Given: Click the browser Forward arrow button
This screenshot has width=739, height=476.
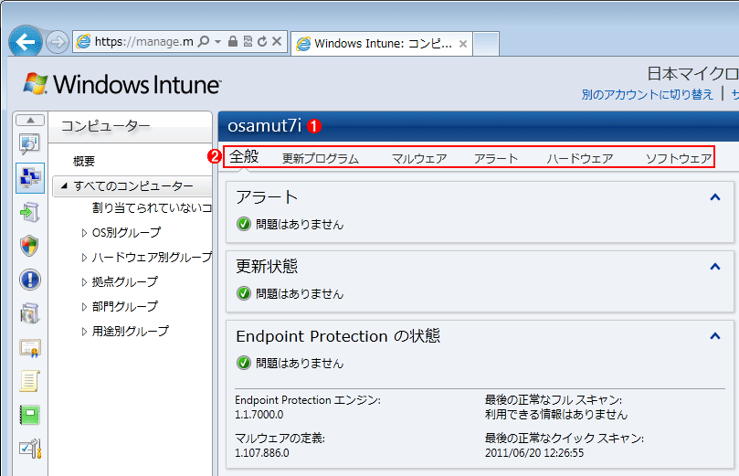Looking at the screenshot, I should pos(58,42).
